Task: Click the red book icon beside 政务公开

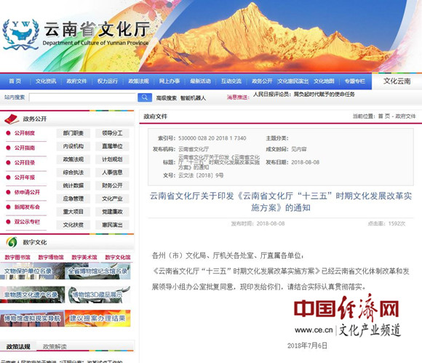Action: pyautogui.click(x=12, y=119)
